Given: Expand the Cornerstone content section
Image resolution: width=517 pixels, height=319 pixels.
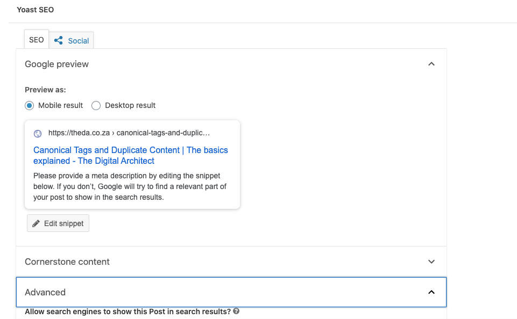Looking at the screenshot, I should 231,262.
